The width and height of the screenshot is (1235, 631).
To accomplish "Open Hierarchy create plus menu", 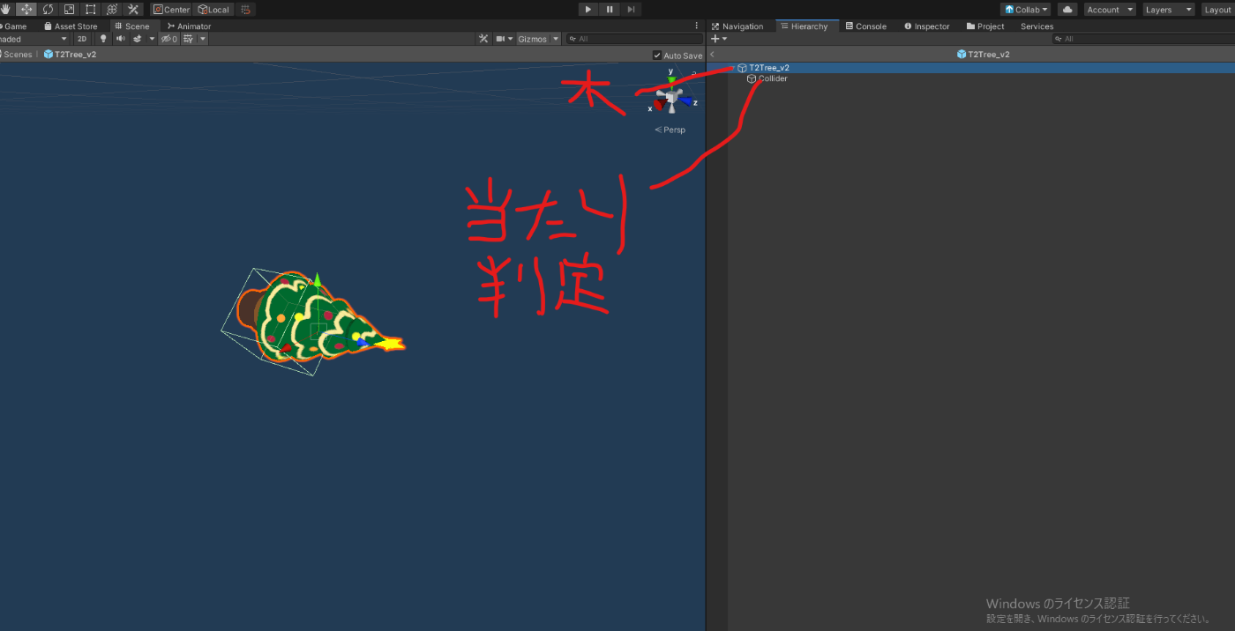I will 718,39.
